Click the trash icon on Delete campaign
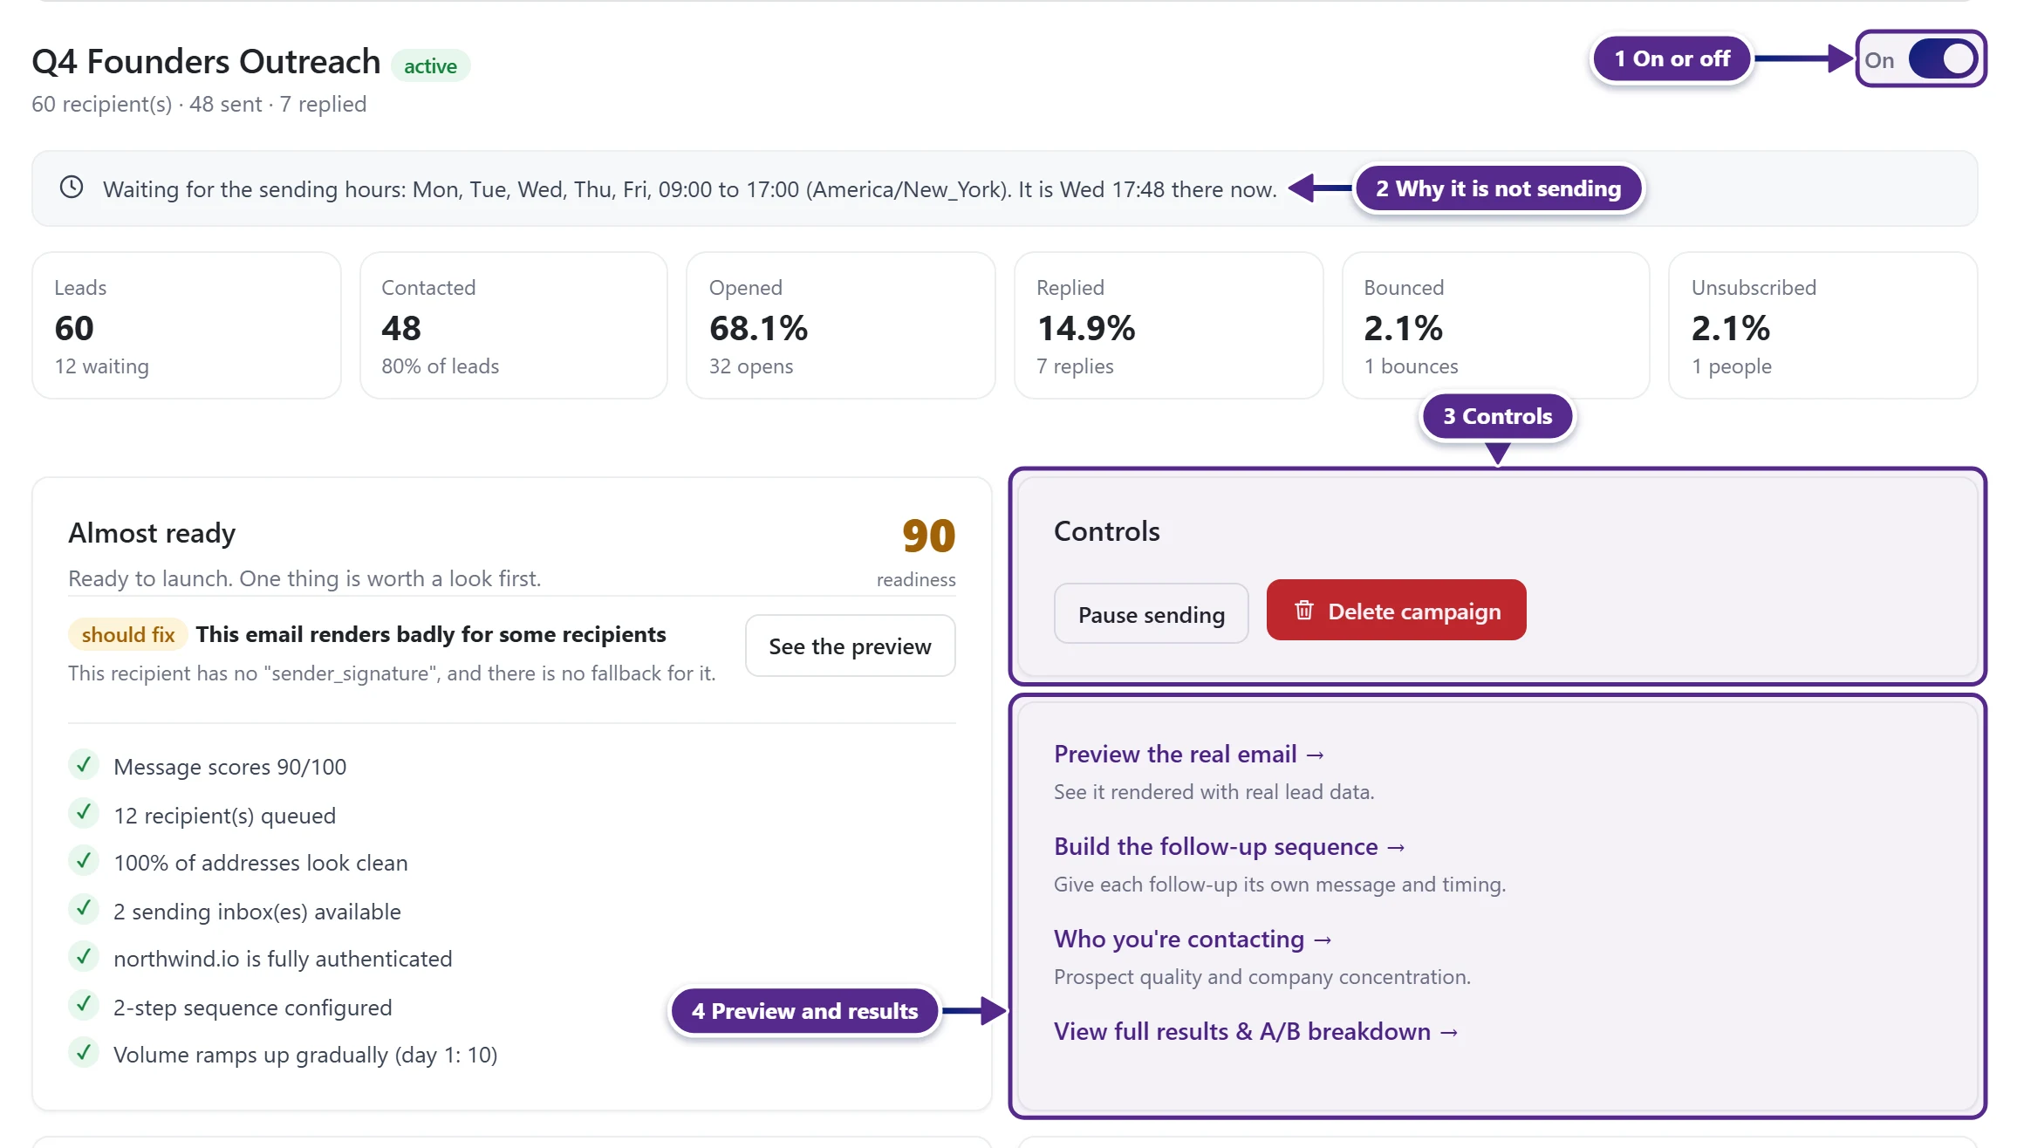Viewport: 2017px width, 1148px height. (x=1303, y=611)
